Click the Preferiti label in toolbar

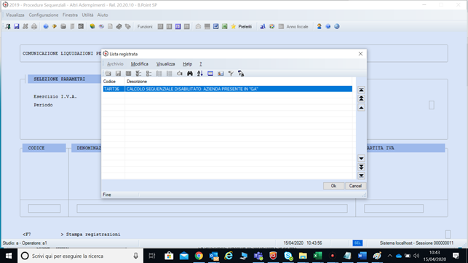245,27
